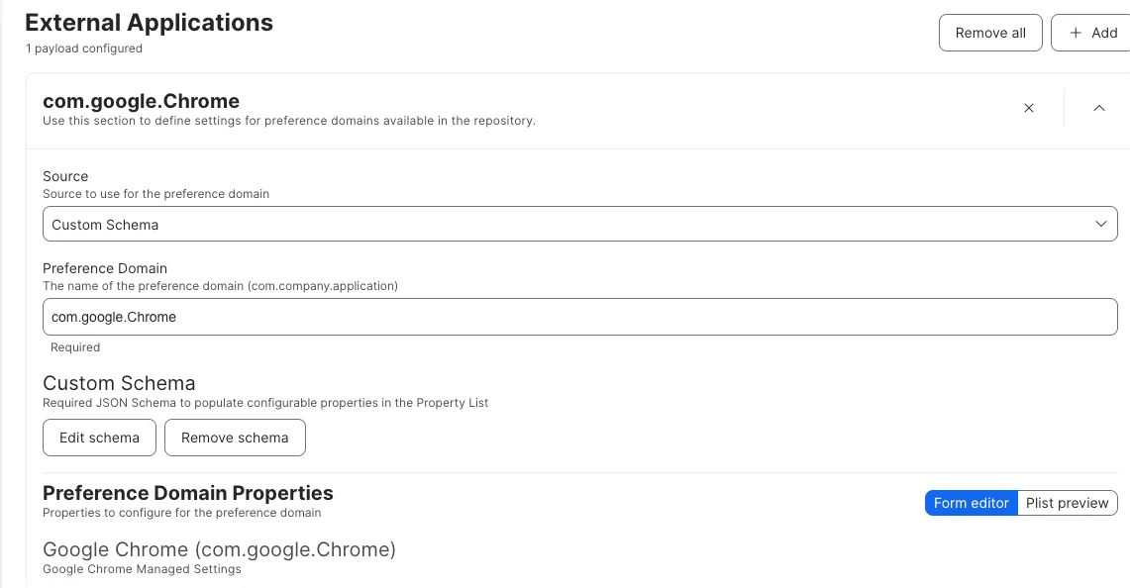Click Remove all payloads button

pos(990,33)
